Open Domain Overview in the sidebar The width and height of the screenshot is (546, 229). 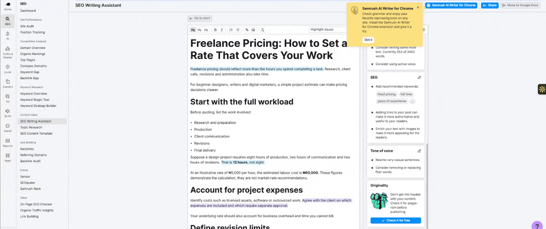[x=33, y=48]
